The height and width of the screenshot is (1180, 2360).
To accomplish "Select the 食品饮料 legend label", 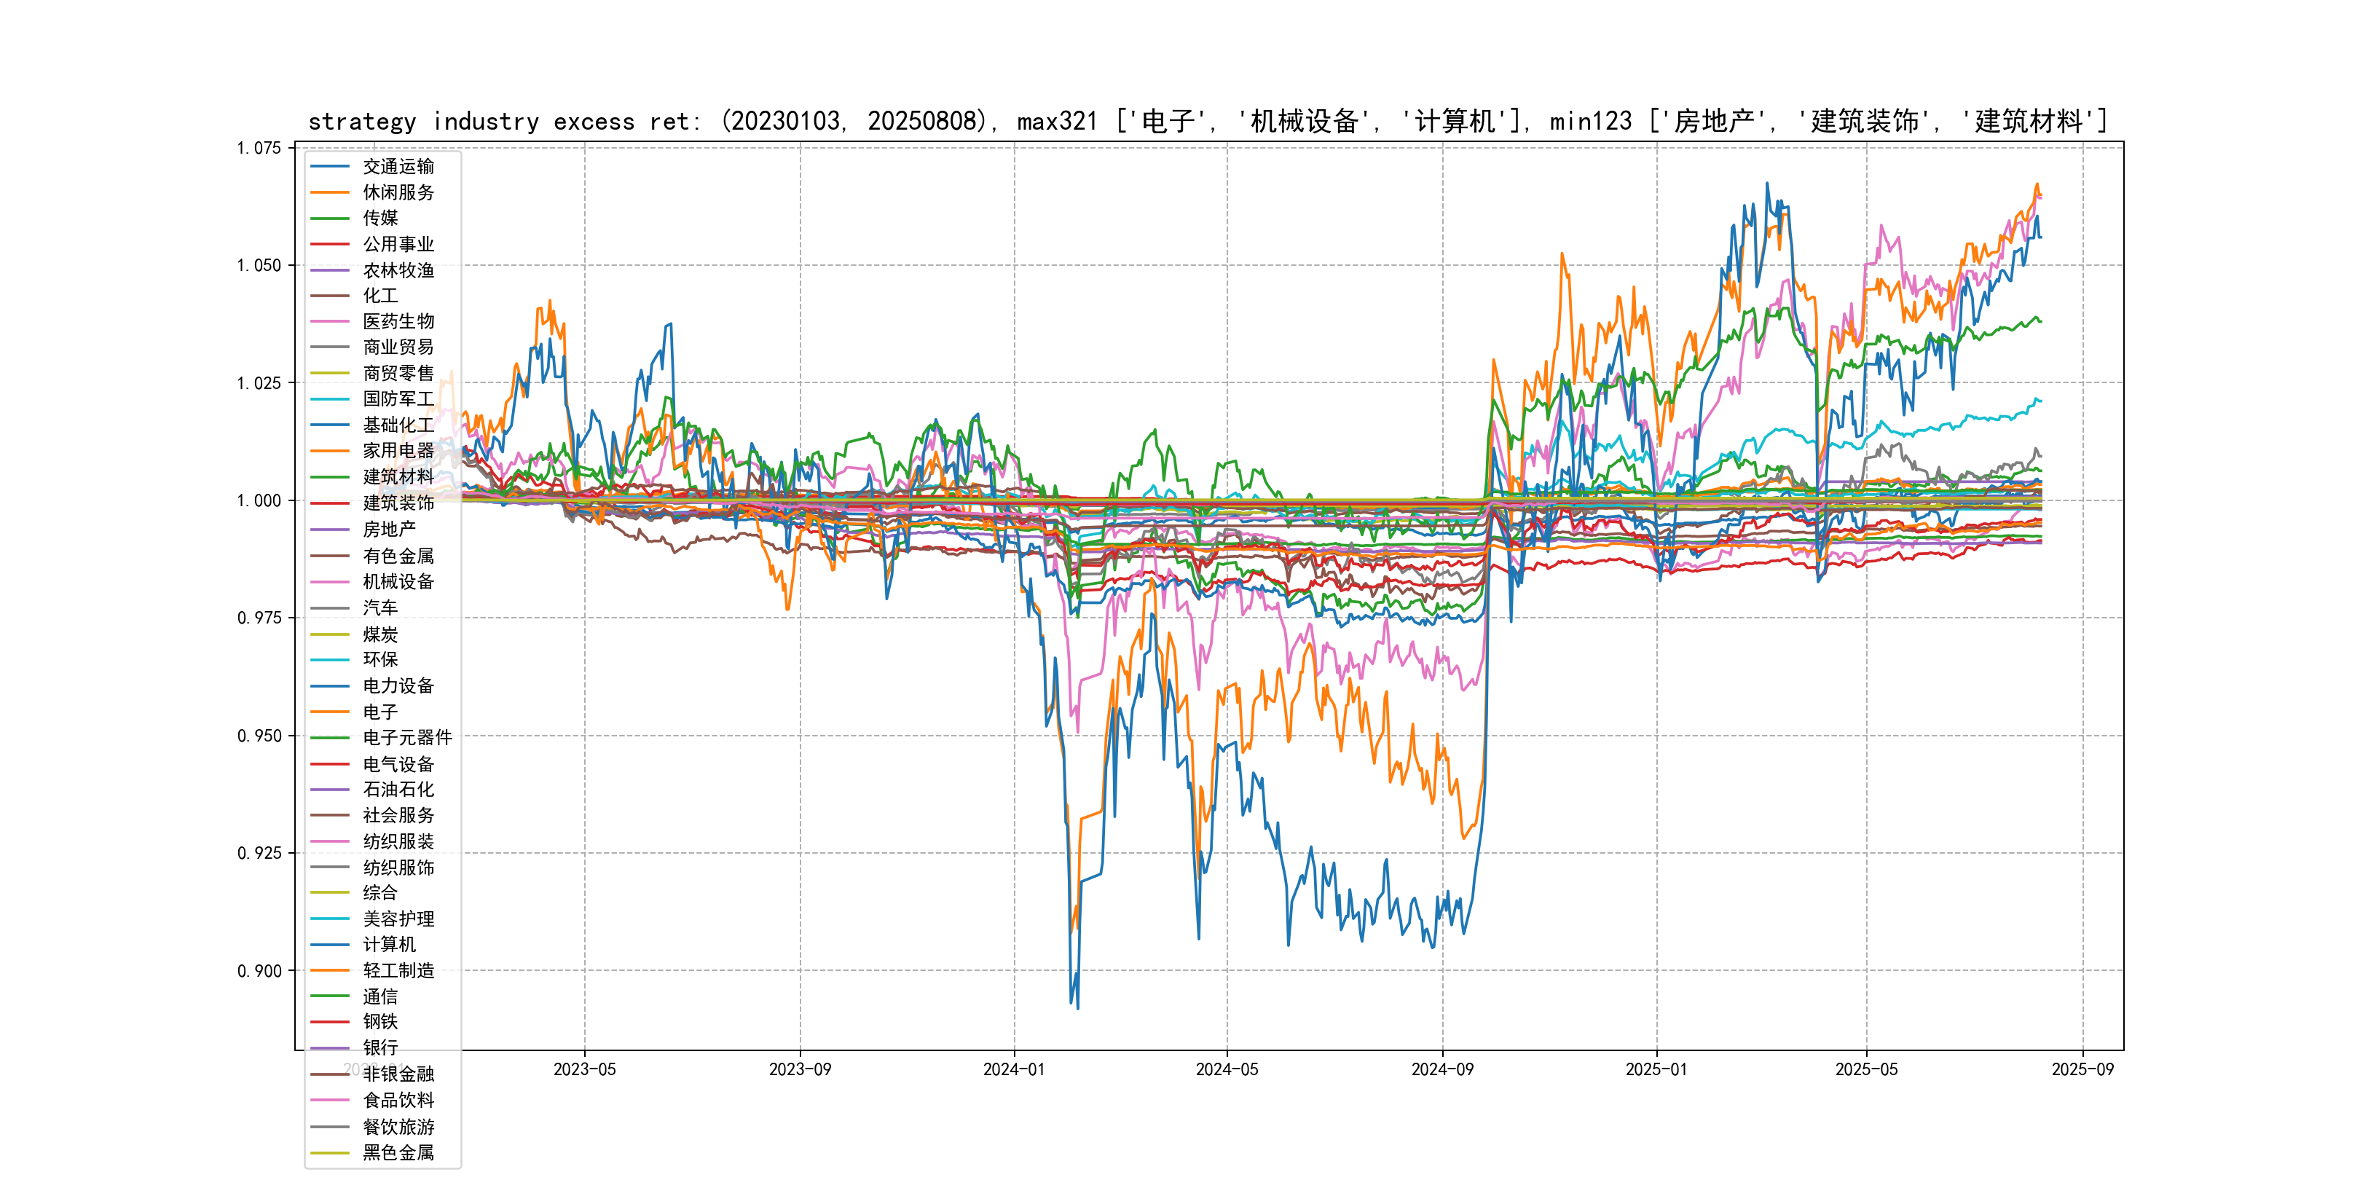I will (x=398, y=1101).
